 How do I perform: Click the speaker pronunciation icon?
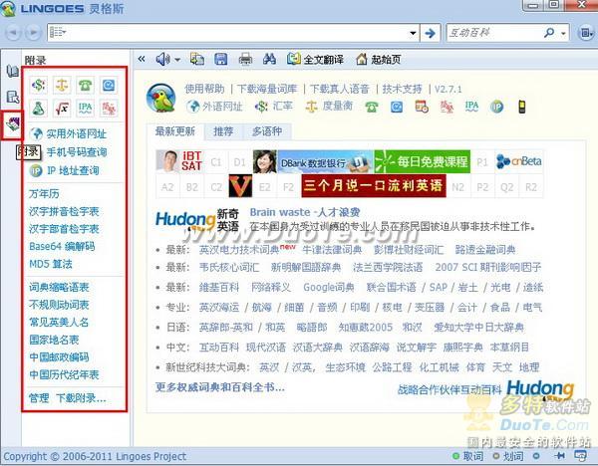(162, 59)
